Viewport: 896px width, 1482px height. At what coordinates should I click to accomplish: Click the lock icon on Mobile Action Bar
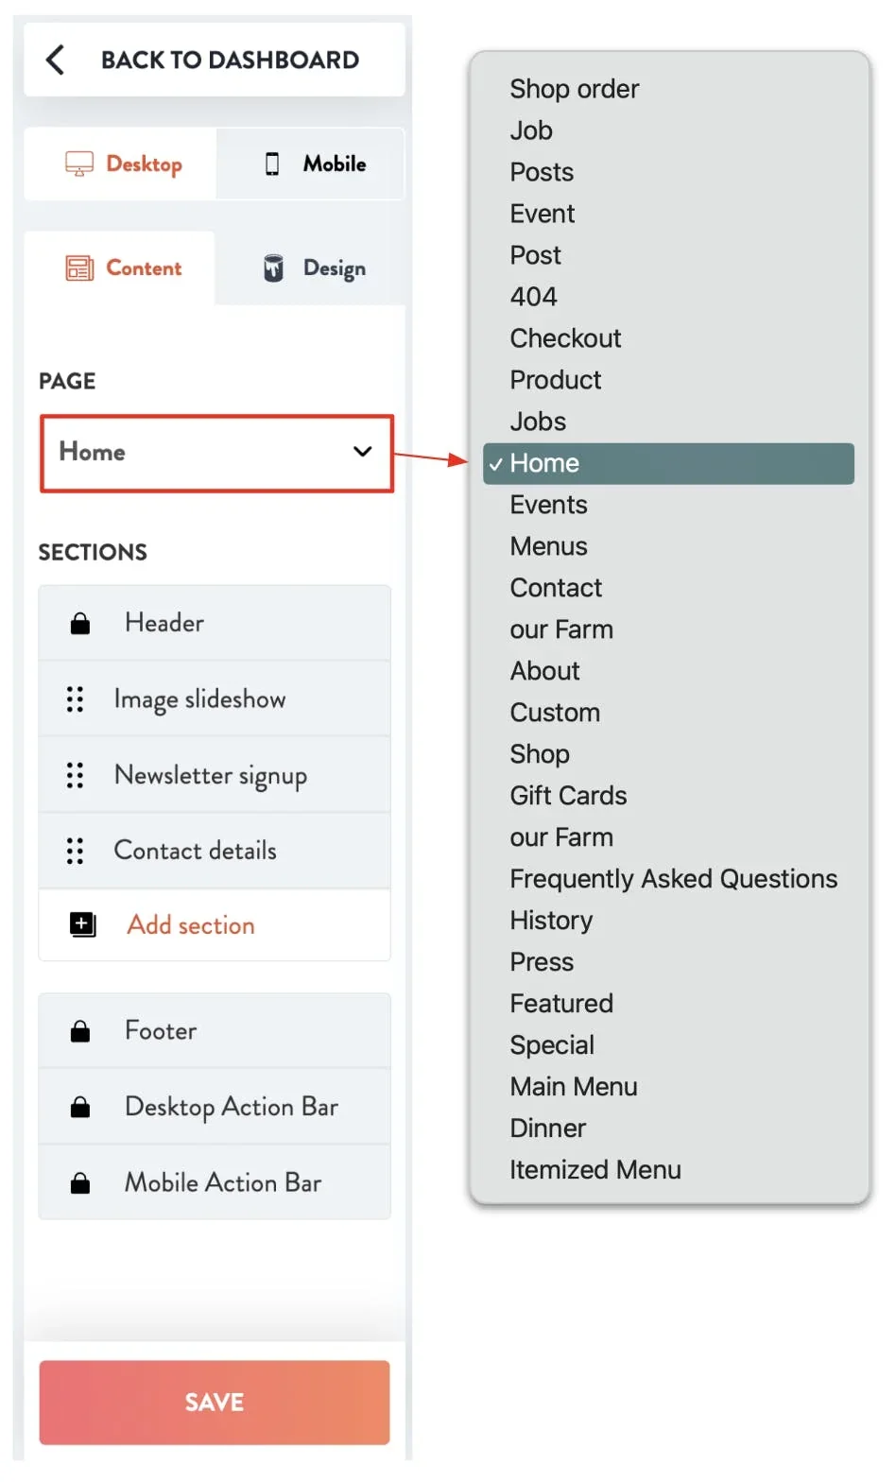click(x=80, y=1182)
